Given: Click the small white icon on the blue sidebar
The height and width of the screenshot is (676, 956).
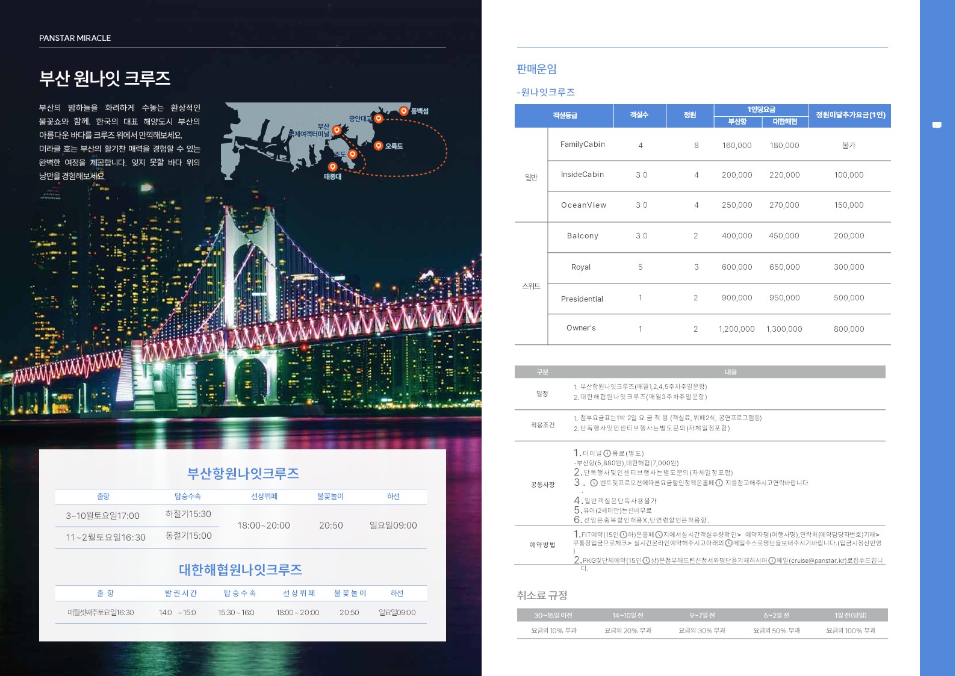Looking at the screenshot, I should click(x=937, y=125).
